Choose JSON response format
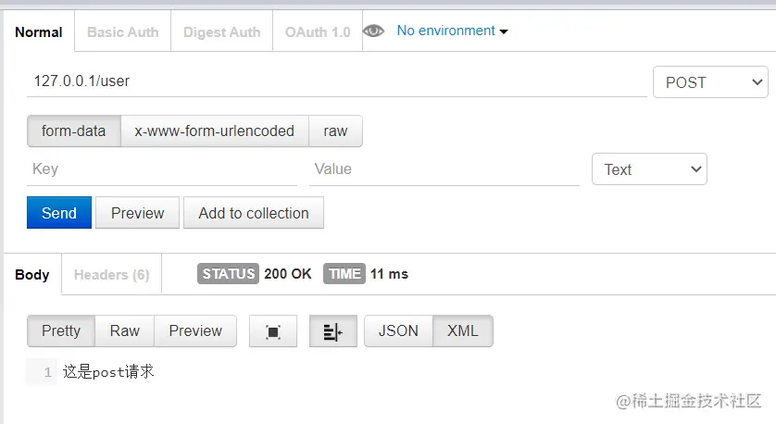Viewport: 776px width, 424px height. tap(398, 331)
